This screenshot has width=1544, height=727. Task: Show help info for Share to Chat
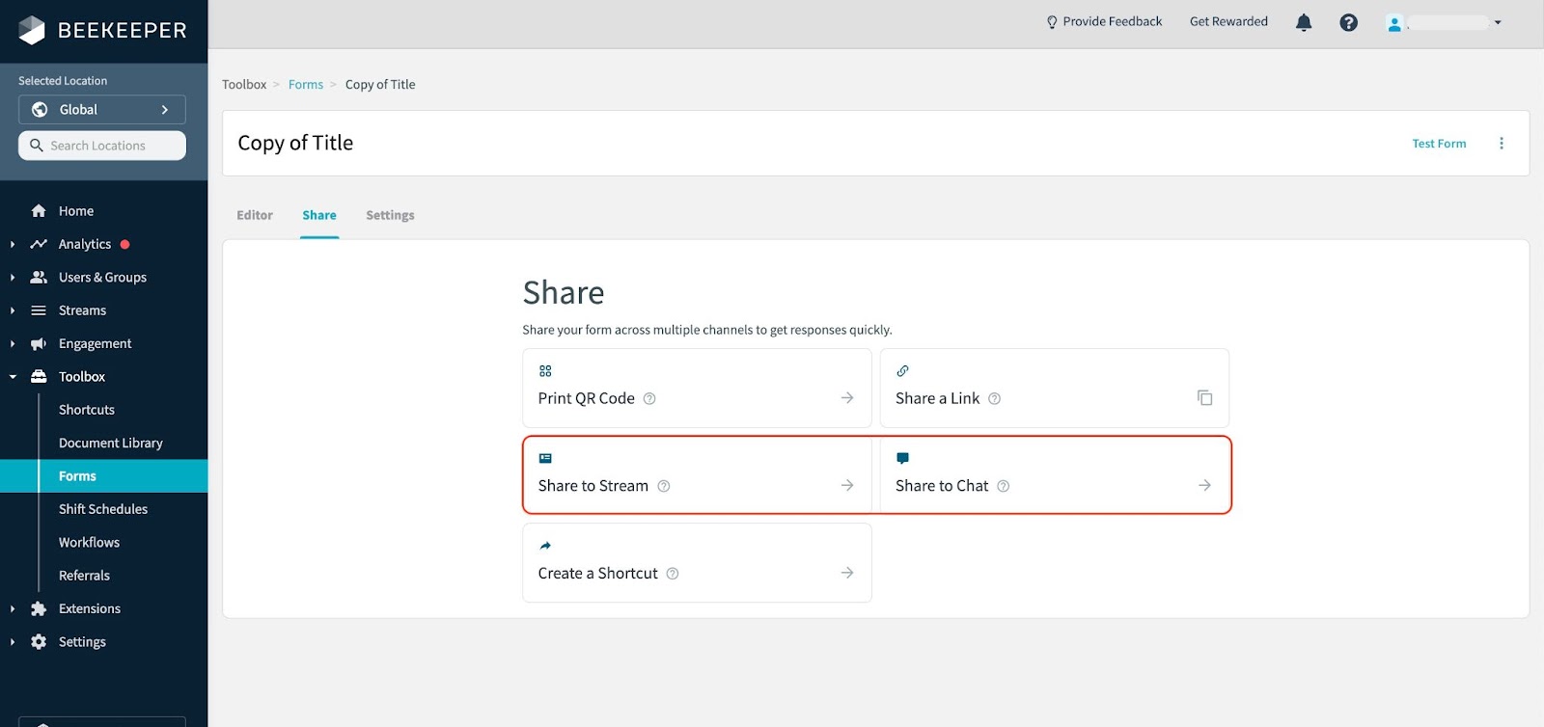pyautogui.click(x=1004, y=486)
